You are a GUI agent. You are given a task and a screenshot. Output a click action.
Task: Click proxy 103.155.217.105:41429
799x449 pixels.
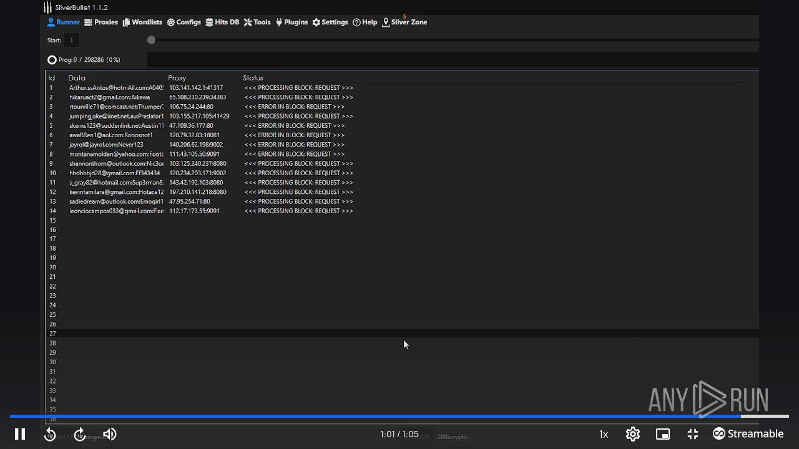pos(199,116)
